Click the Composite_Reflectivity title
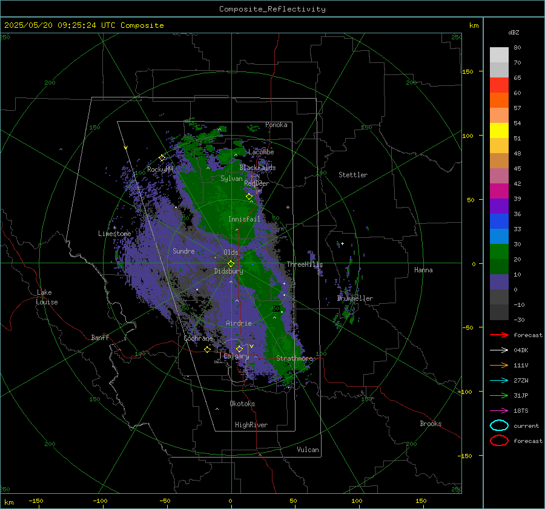545x509 pixels. pyautogui.click(x=272, y=9)
